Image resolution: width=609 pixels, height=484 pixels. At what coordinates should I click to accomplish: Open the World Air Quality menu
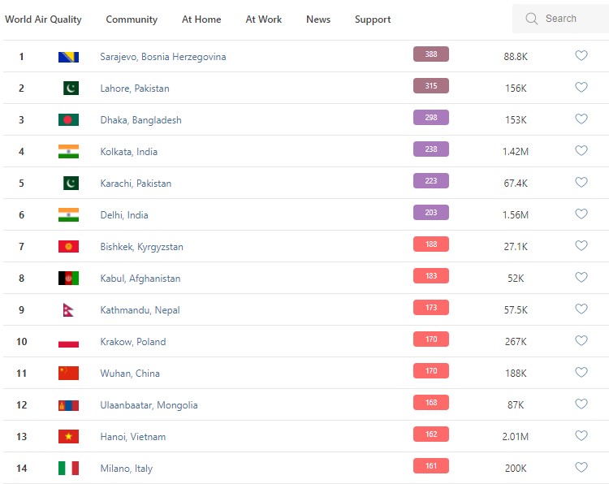pos(43,19)
